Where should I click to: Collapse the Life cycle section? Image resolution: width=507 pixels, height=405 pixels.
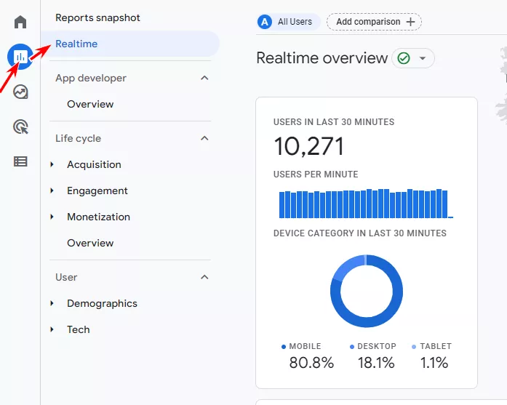[204, 138]
